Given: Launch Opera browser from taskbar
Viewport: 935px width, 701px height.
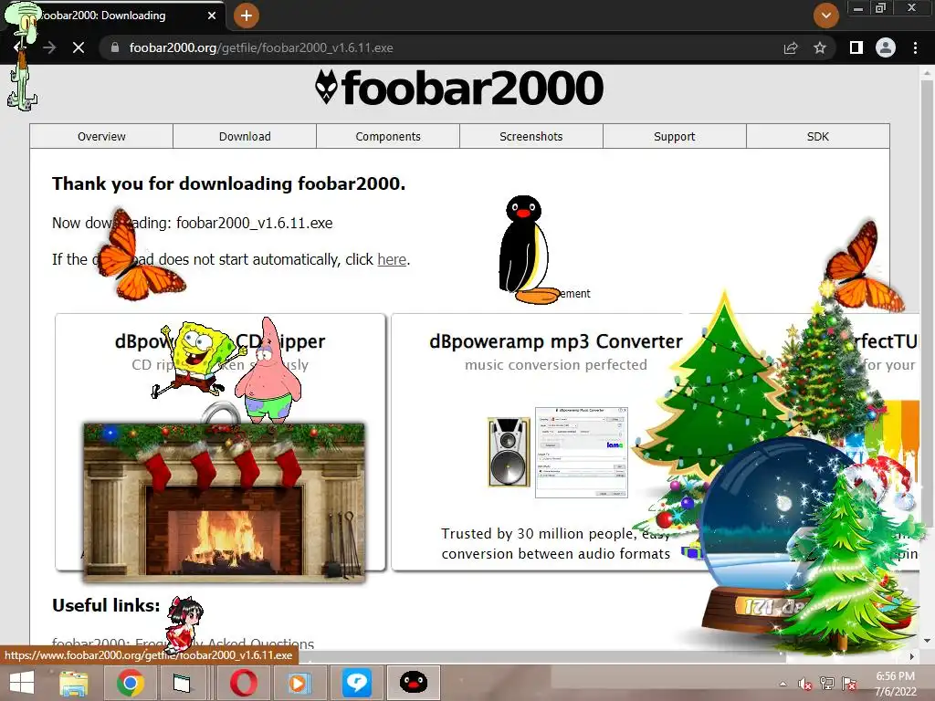Looking at the screenshot, I should pos(243,683).
